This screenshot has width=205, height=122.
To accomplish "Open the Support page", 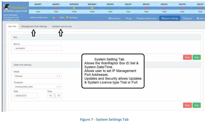I will (187, 18).
